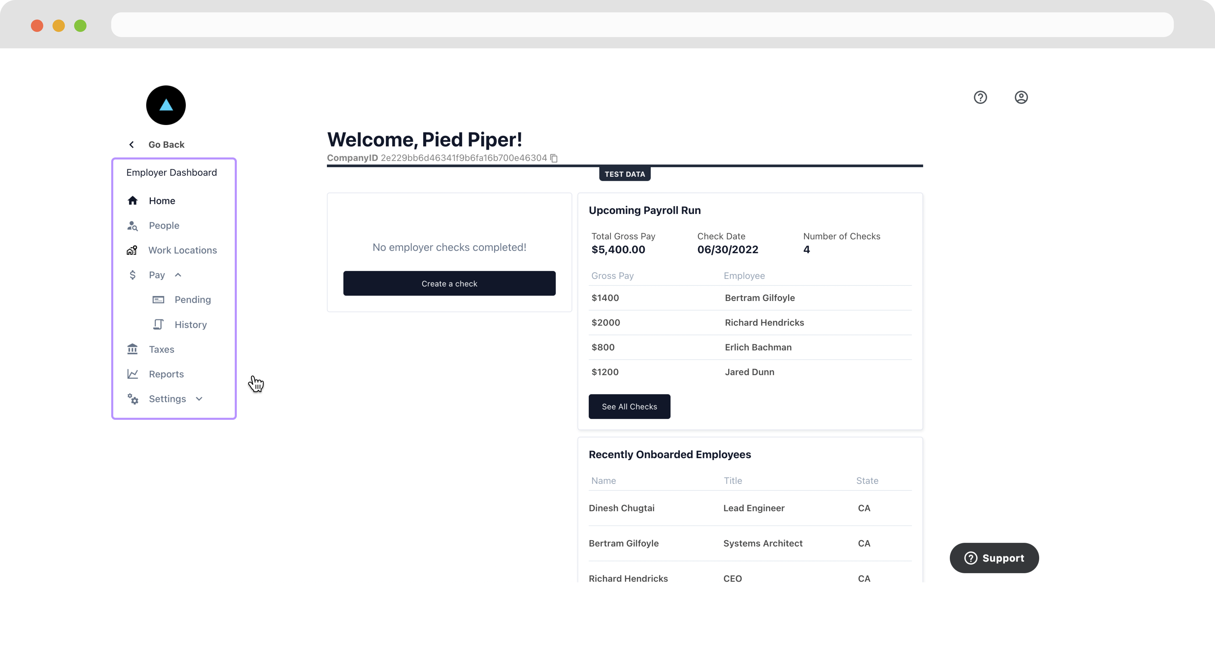Viewport: 1215px width, 666px height.
Task: Copy the CompanyID to clipboard
Action: pyautogui.click(x=554, y=158)
